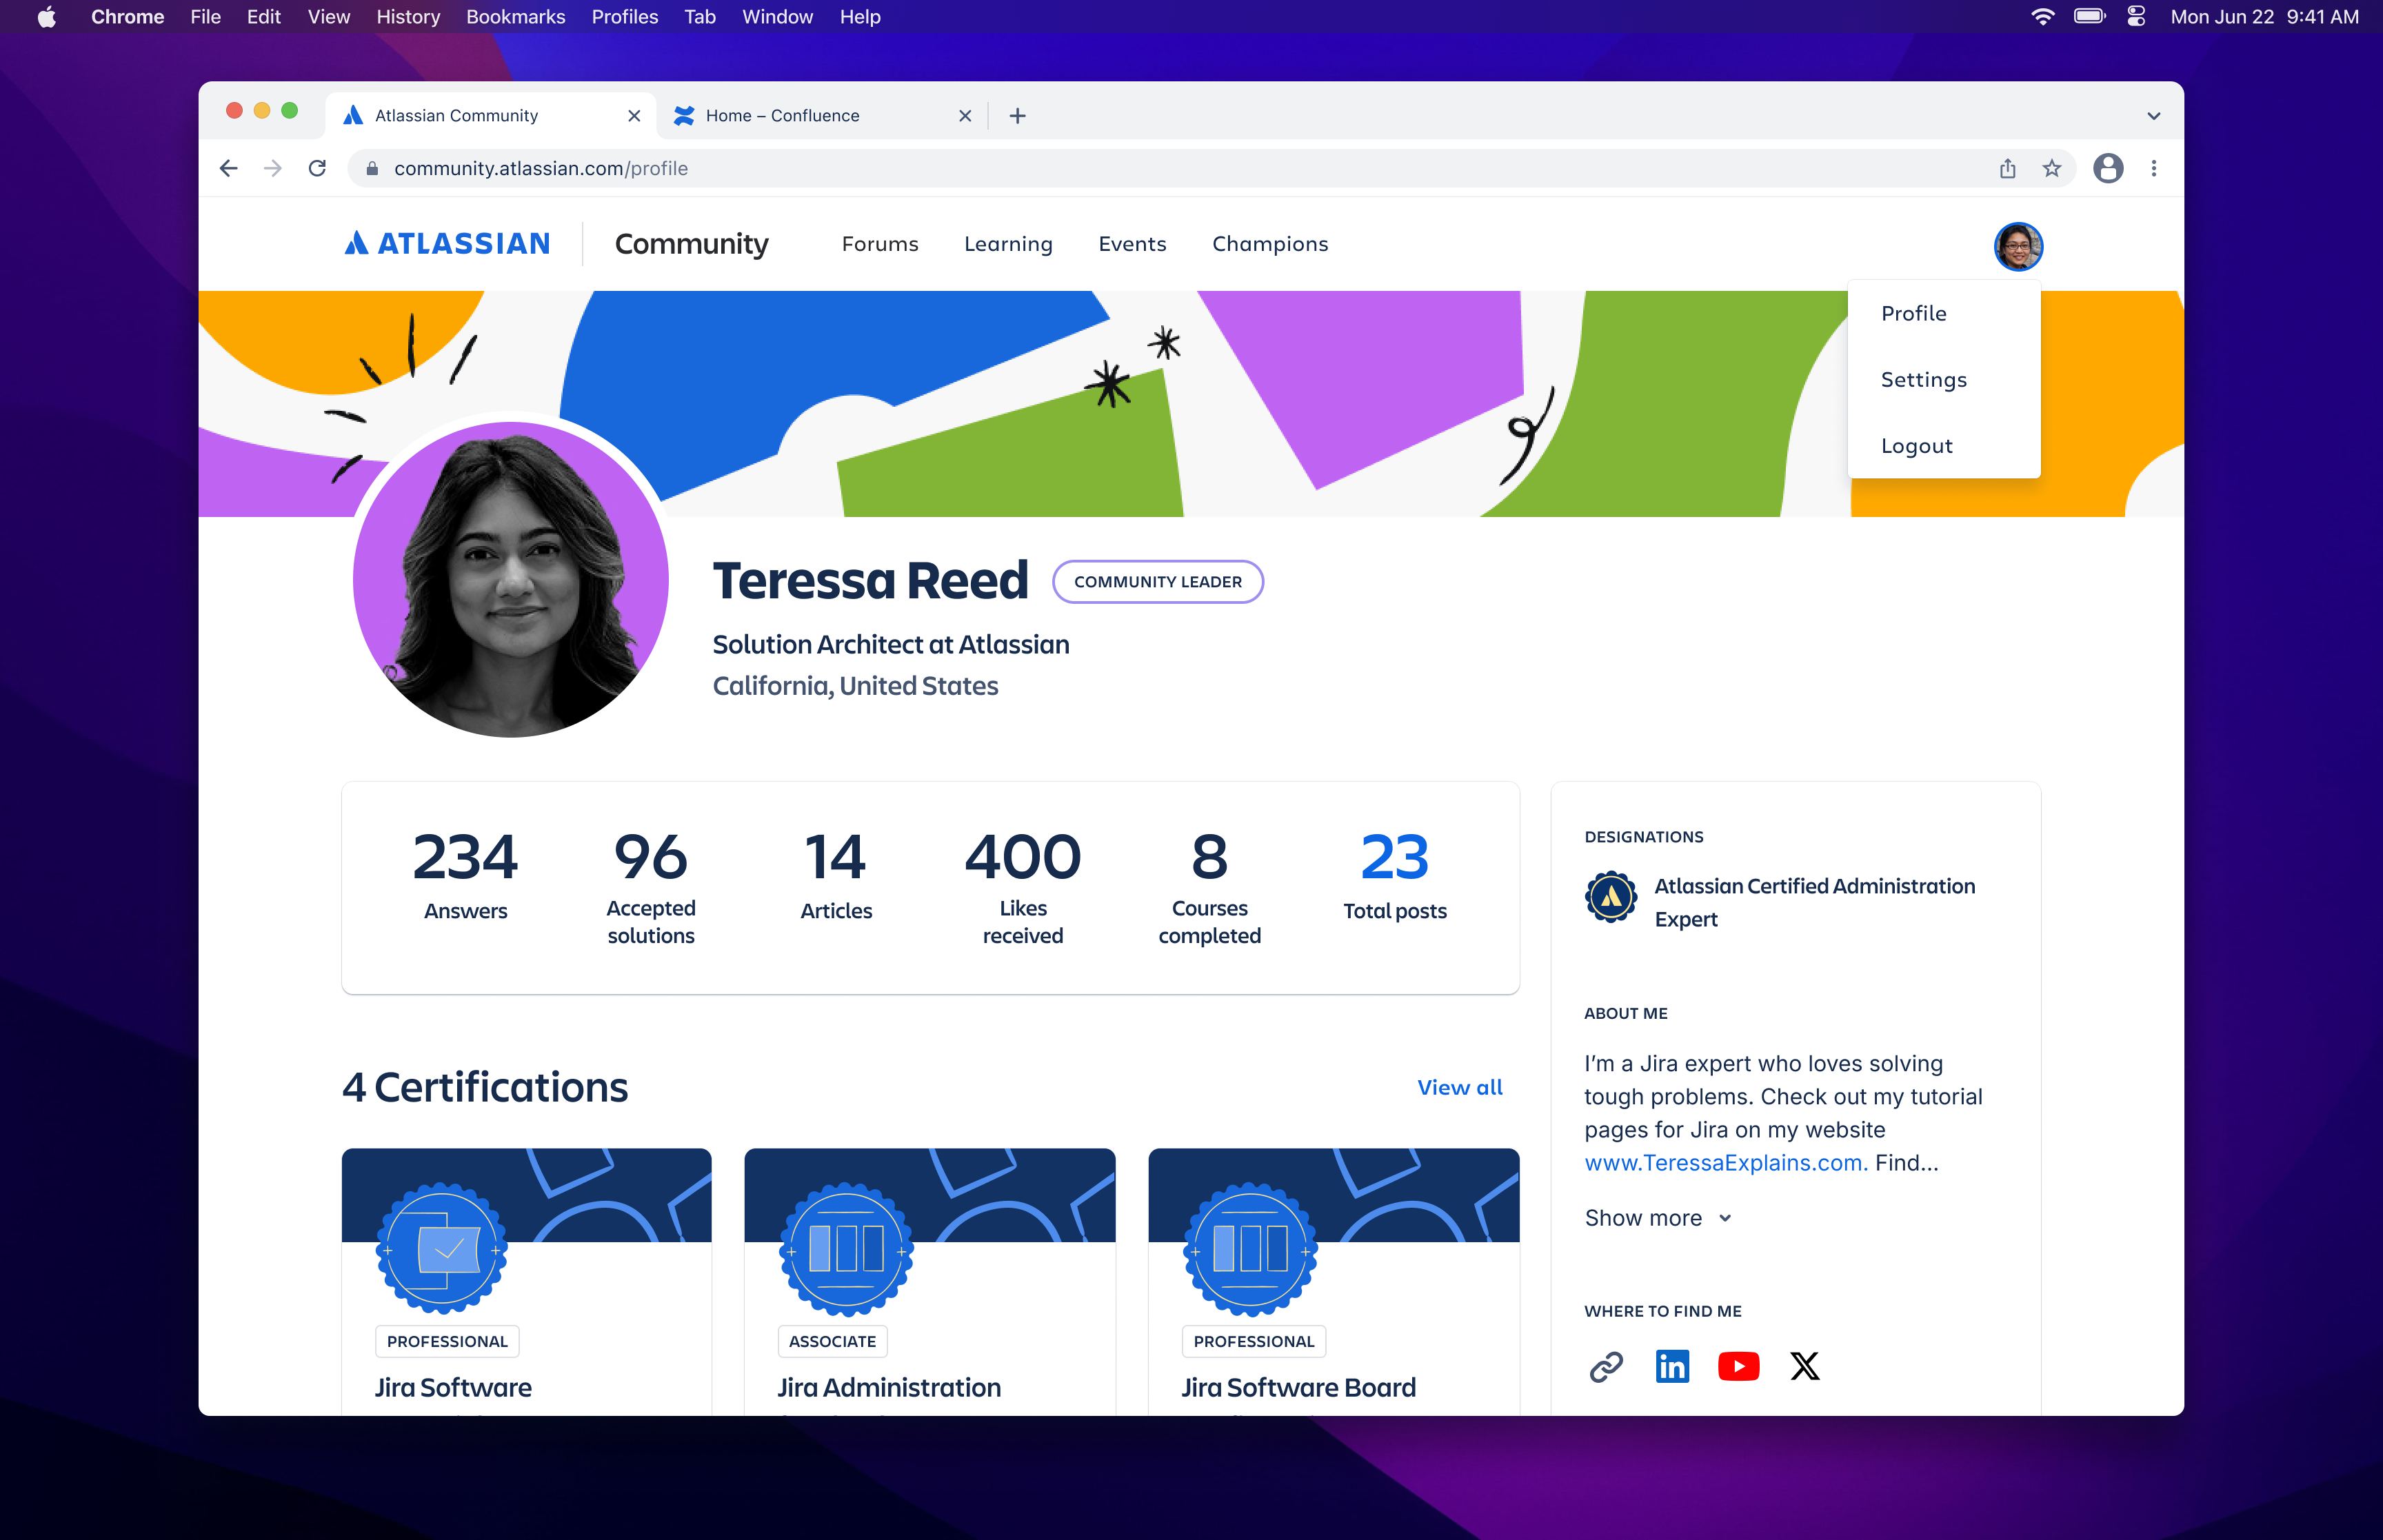
Task: Close the Home – Confluence tab
Action: point(964,116)
